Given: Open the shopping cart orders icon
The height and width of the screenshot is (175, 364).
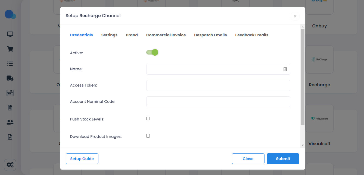Looking at the screenshot, I should 10,49.
